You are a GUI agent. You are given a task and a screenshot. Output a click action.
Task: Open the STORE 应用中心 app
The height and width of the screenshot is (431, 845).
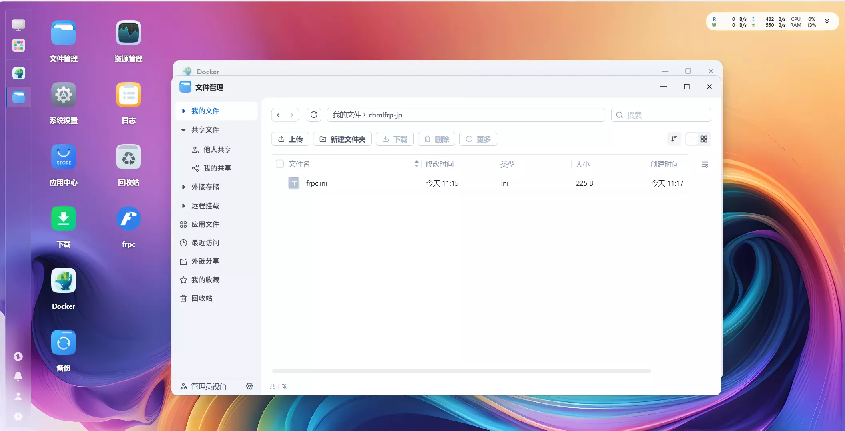[63, 157]
